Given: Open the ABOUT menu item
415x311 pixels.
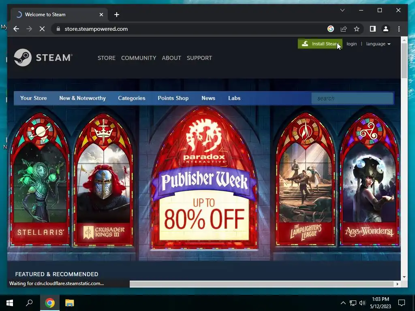Looking at the screenshot, I should (171, 58).
